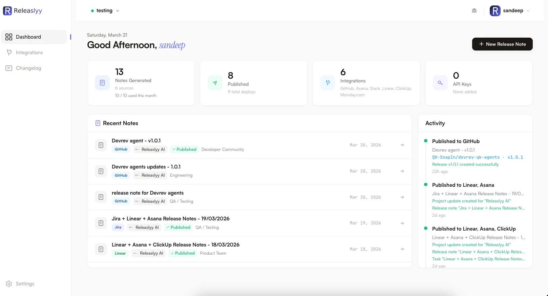Click arrow on Linear + Asana + ClickUp row
Viewport: 548px width, 296px height.
coord(402,249)
